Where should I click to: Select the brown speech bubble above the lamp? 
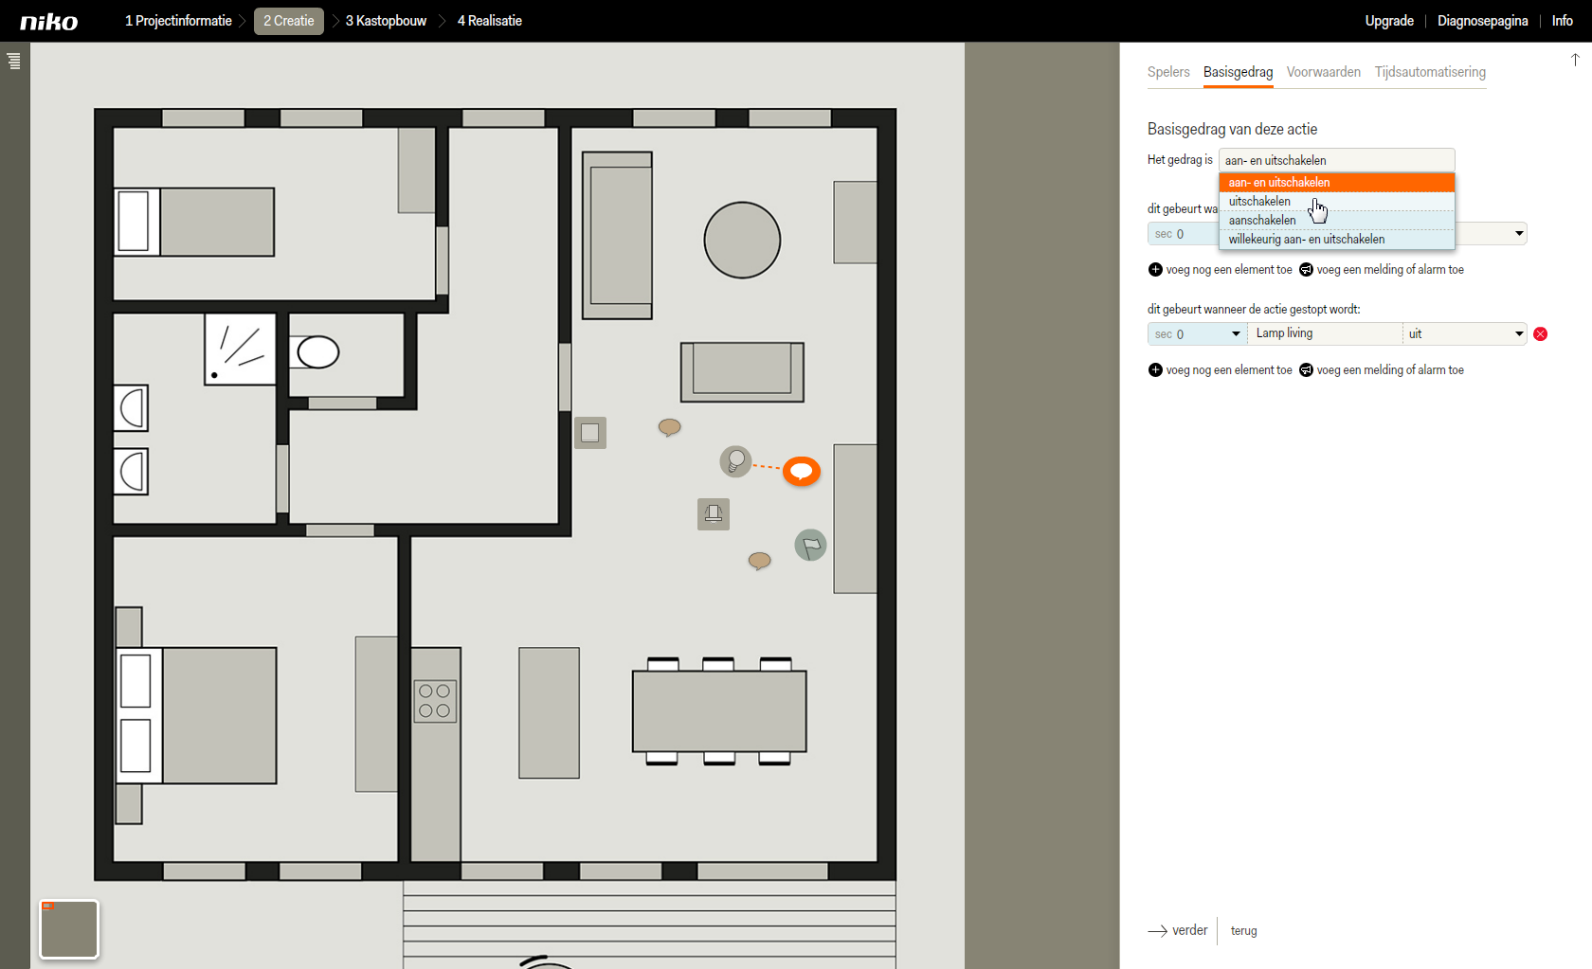[x=670, y=427]
